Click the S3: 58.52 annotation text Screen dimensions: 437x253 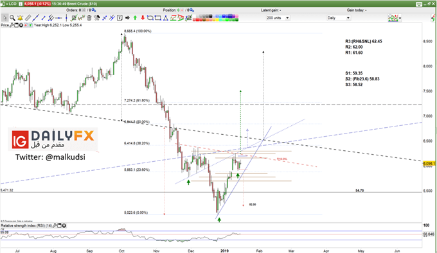click(354, 84)
